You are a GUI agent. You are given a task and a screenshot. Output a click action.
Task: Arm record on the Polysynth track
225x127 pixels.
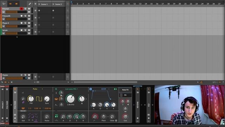coord(21,16)
